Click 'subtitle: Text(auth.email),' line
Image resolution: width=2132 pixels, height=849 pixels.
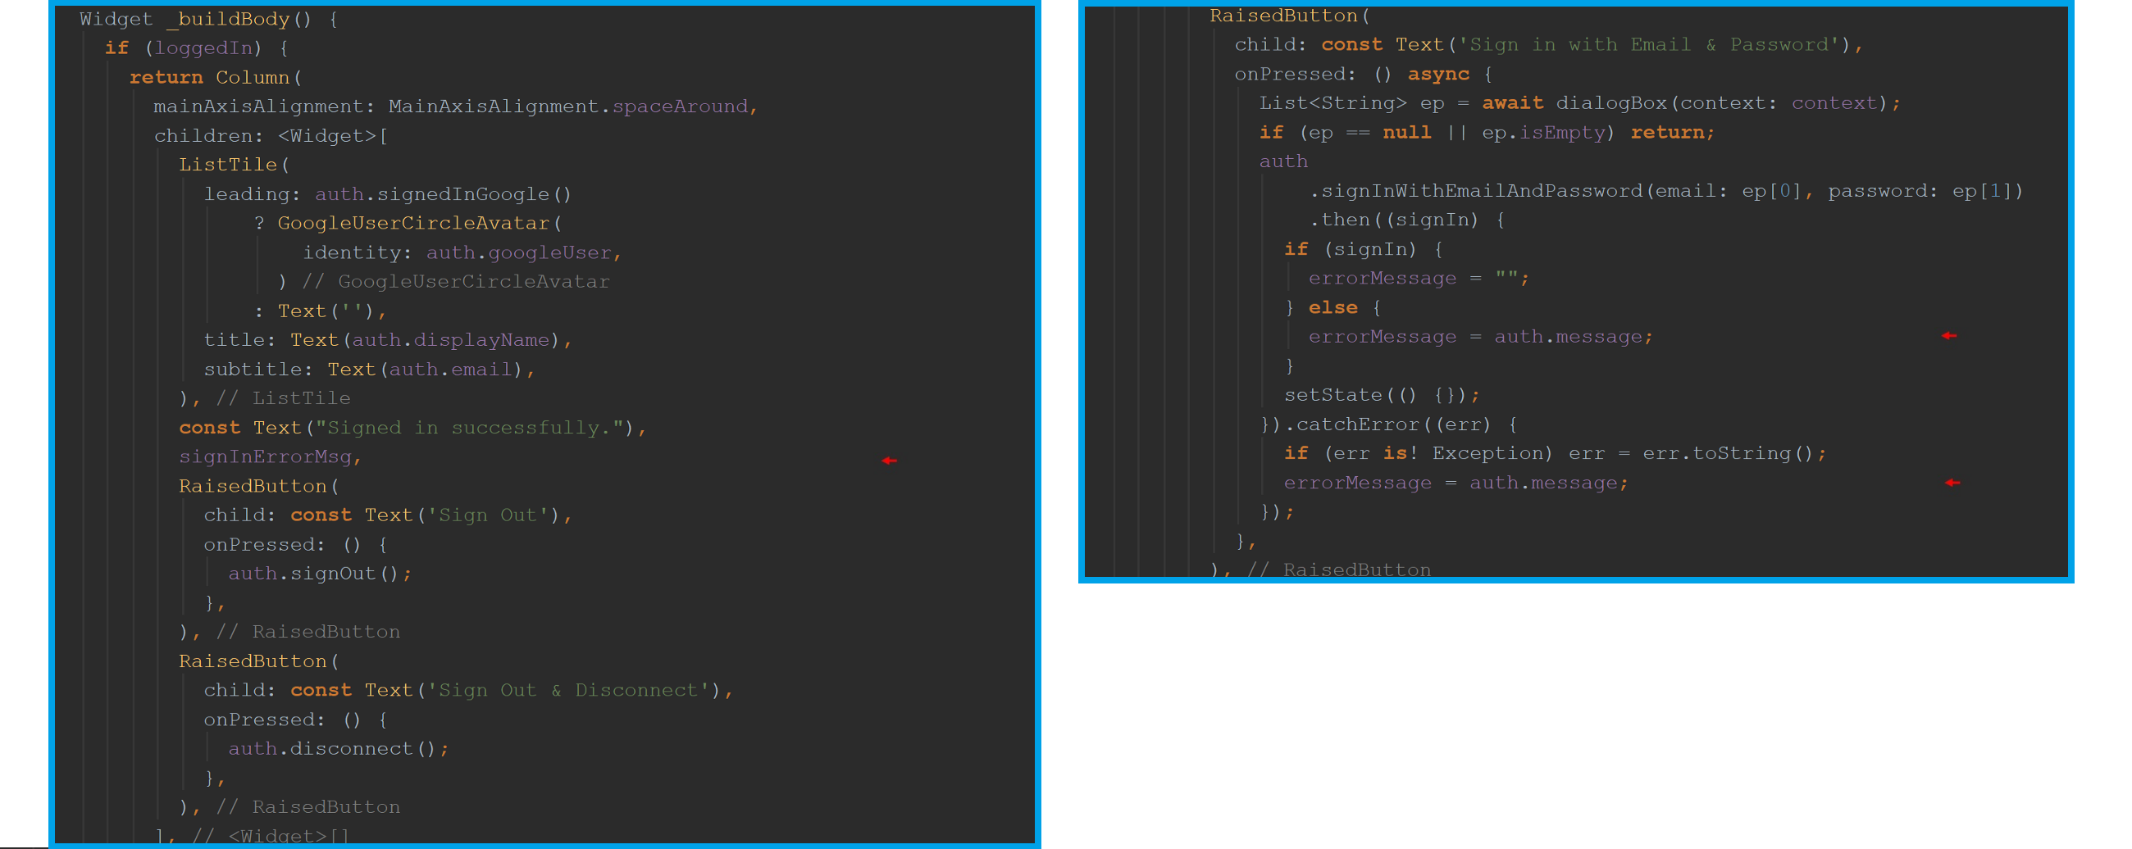369,369
